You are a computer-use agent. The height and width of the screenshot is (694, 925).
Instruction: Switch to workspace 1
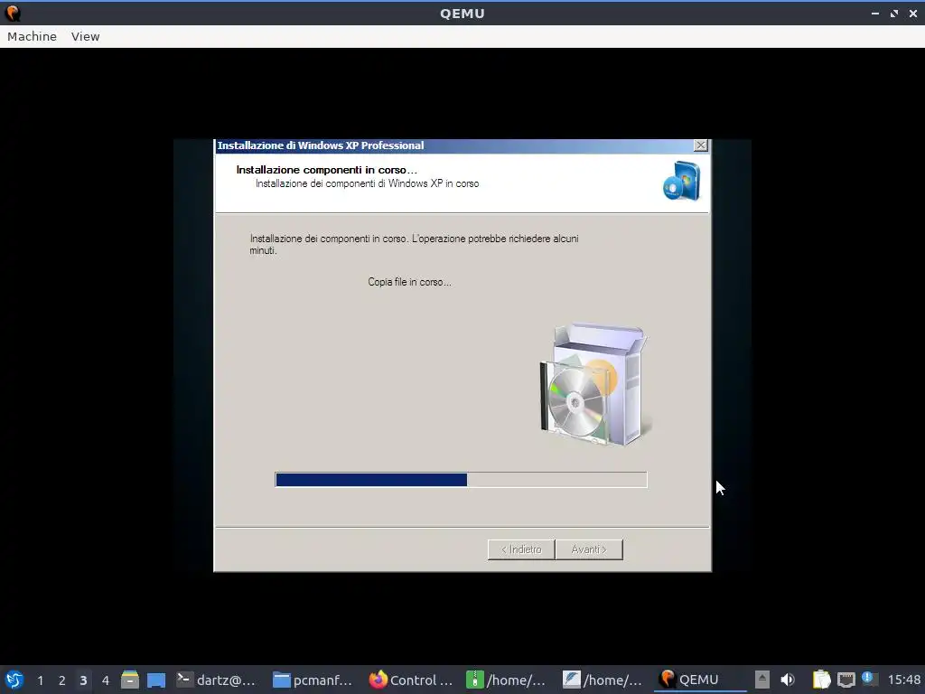pyautogui.click(x=40, y=680)
